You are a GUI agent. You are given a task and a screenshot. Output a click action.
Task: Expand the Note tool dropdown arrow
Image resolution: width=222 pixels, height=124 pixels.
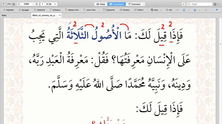pyautogui.click(x=161, y=10)
